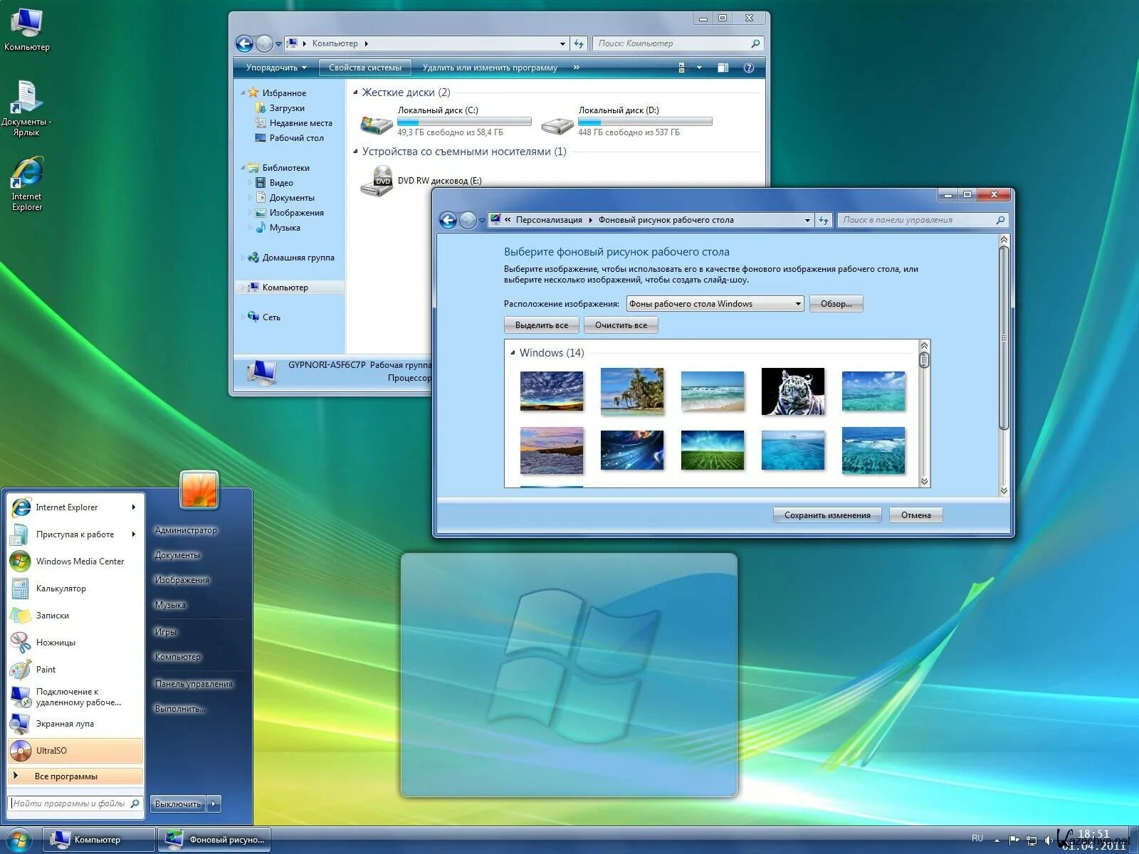Open the user account picture in Start menu
Image resolution: width=1139 pixels, height=854 pixels.
199,490
